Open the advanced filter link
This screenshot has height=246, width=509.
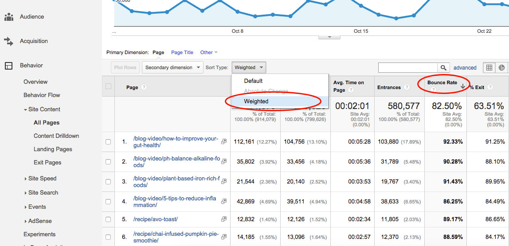[x=465, y=68]
